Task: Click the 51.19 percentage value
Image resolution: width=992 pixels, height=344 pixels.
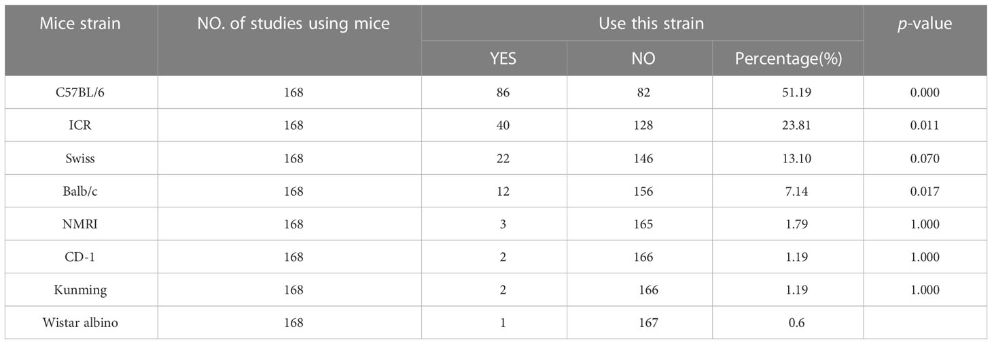Action: (x=789, y=92)
